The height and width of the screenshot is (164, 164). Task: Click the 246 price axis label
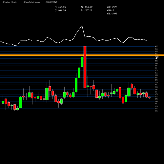(156, 78)
